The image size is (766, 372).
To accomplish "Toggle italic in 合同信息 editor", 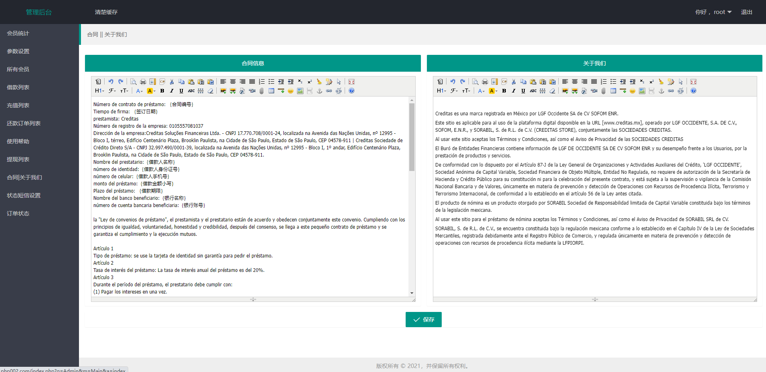I will (x=172, y=91).
